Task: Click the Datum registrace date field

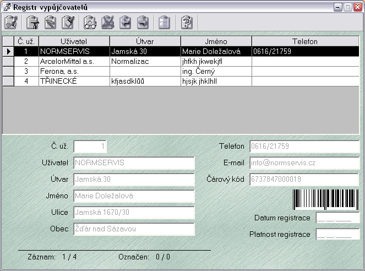Action: [x=337, y=218]
